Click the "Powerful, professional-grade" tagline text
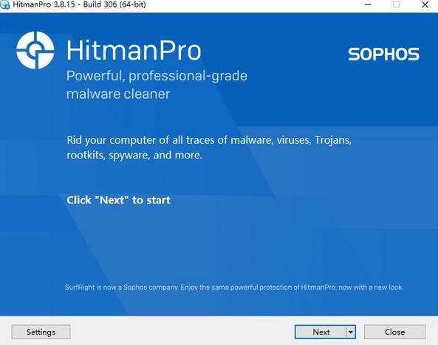The width and height of the screenshot is (438, 345). [157, 76]
